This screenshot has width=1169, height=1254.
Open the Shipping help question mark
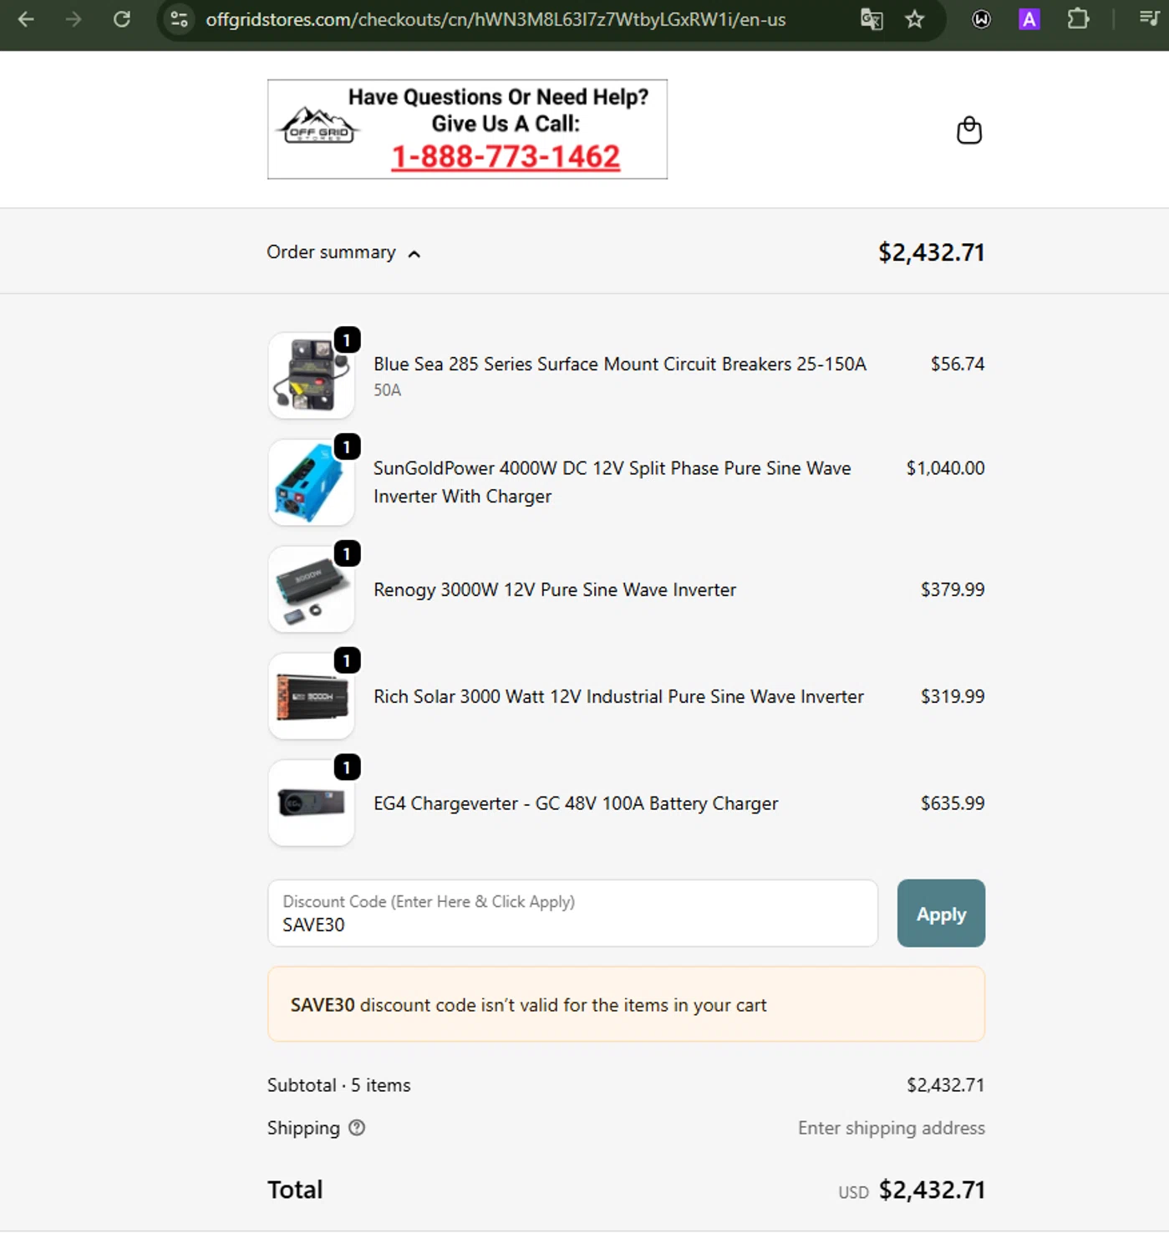(x=357, y=1128)
